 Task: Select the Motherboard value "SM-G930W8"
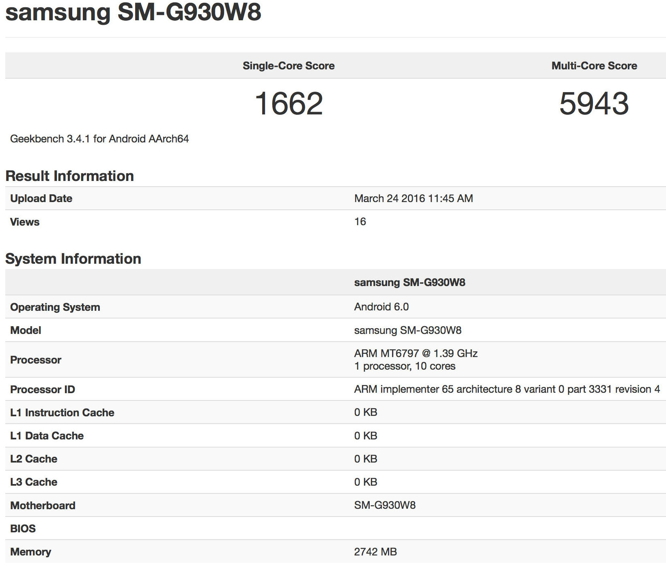click(x=385, y=505)
